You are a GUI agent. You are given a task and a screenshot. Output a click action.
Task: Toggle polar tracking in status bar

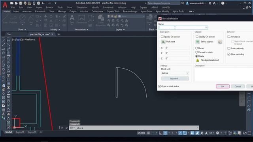(165, 133)
